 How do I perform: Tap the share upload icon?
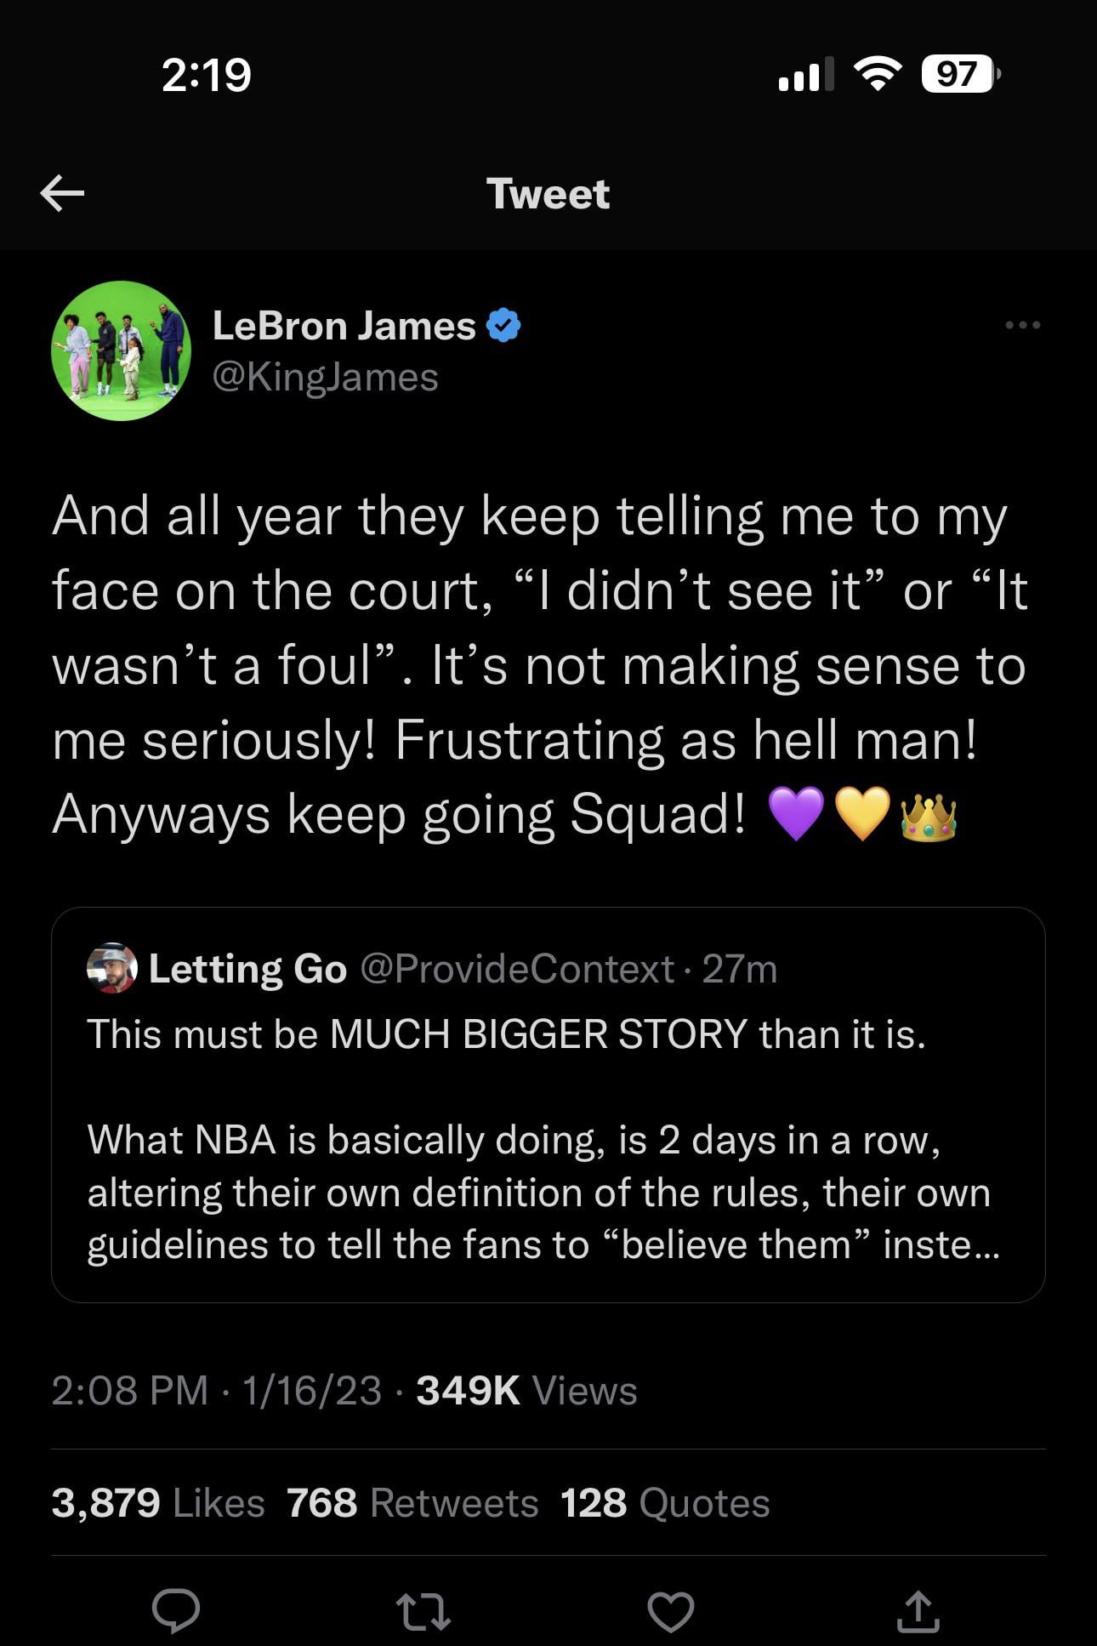[918, 1612]
